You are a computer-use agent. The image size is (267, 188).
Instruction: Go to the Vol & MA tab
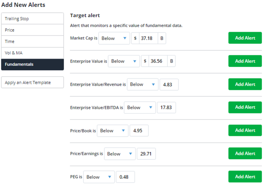pyautogui.click(x=32, y=53)
